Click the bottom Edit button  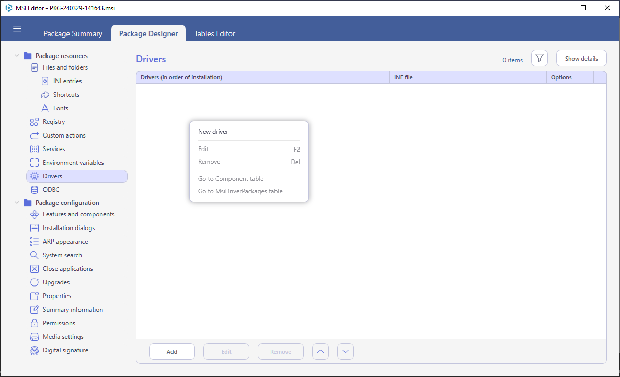(226, 352)
